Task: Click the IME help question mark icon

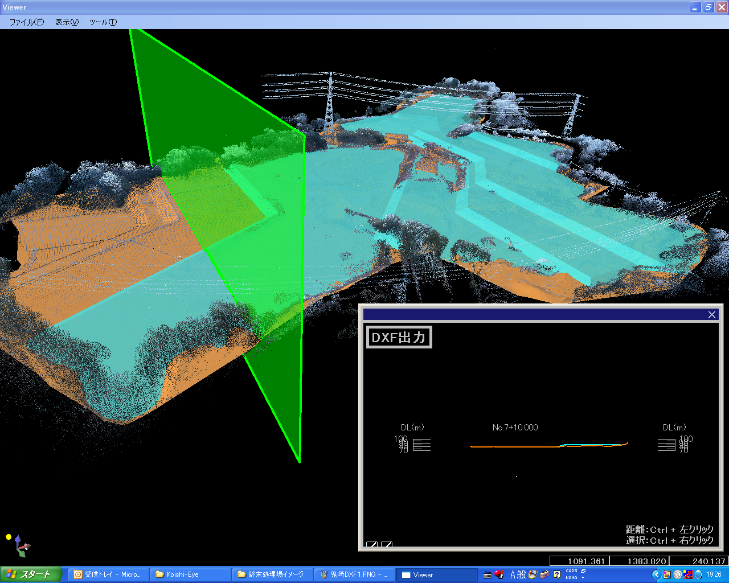Action: tap(556, 574)
